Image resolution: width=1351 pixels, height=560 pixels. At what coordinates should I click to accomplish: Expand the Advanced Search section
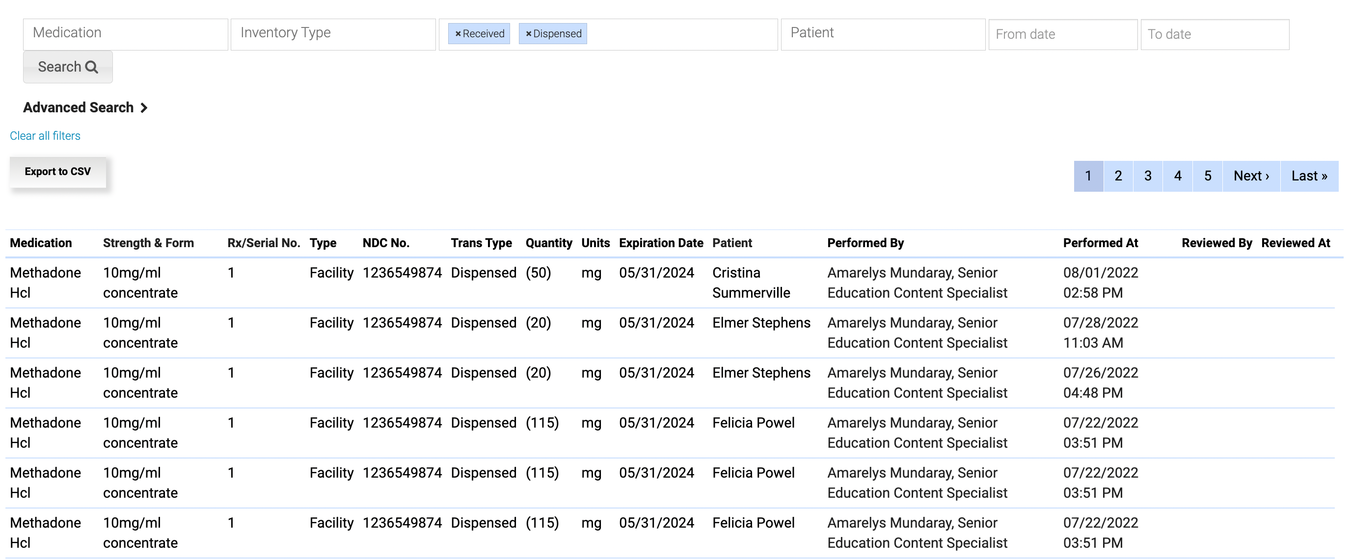point(85,107)
